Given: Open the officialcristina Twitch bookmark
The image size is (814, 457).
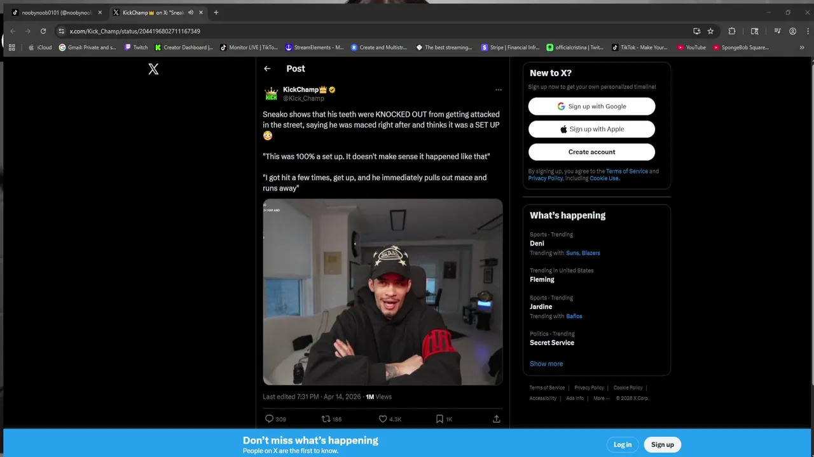Looking at the screenshot, I should click(575, 48).
